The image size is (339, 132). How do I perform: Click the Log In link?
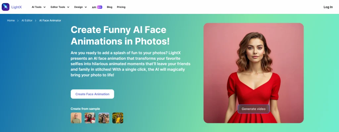pyautogui.click(x=328, y=7)
